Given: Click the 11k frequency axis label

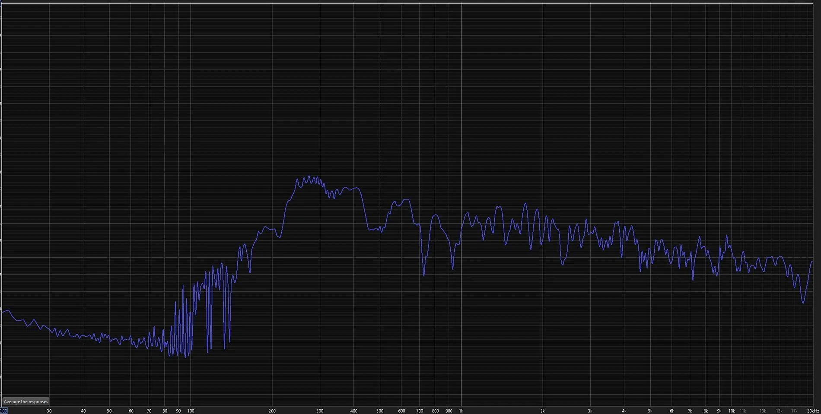Looking at the screenshot, I should 743,411.
